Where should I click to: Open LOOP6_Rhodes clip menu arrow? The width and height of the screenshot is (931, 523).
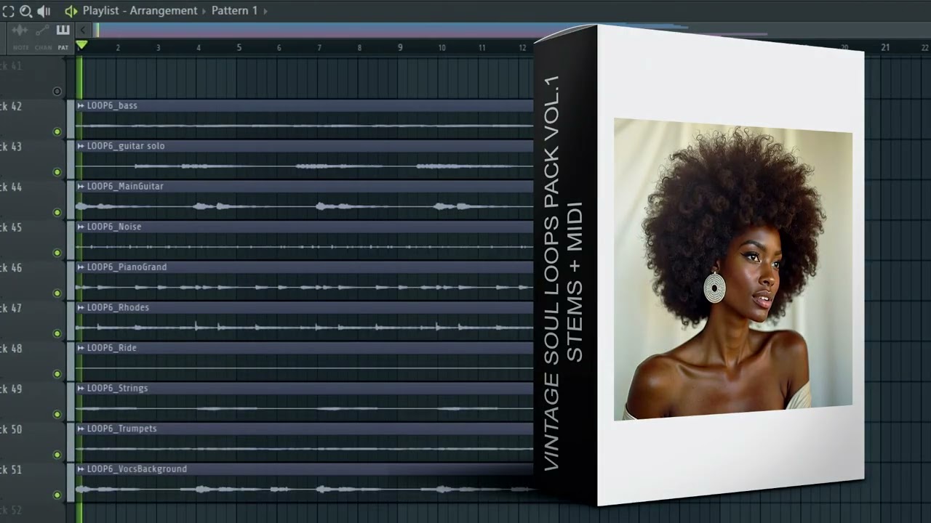(x=81, y=308)
